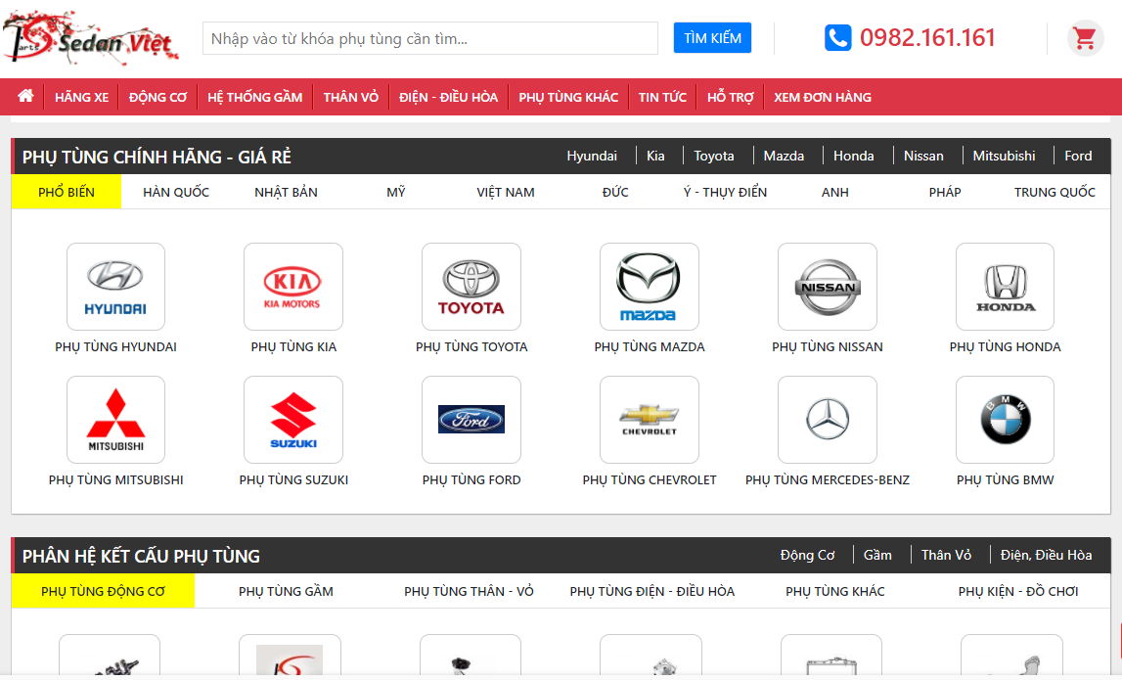Screen dimensions: 1122x680
Task: Click the Sedan Việt site logo
Action: click(90, 37)
